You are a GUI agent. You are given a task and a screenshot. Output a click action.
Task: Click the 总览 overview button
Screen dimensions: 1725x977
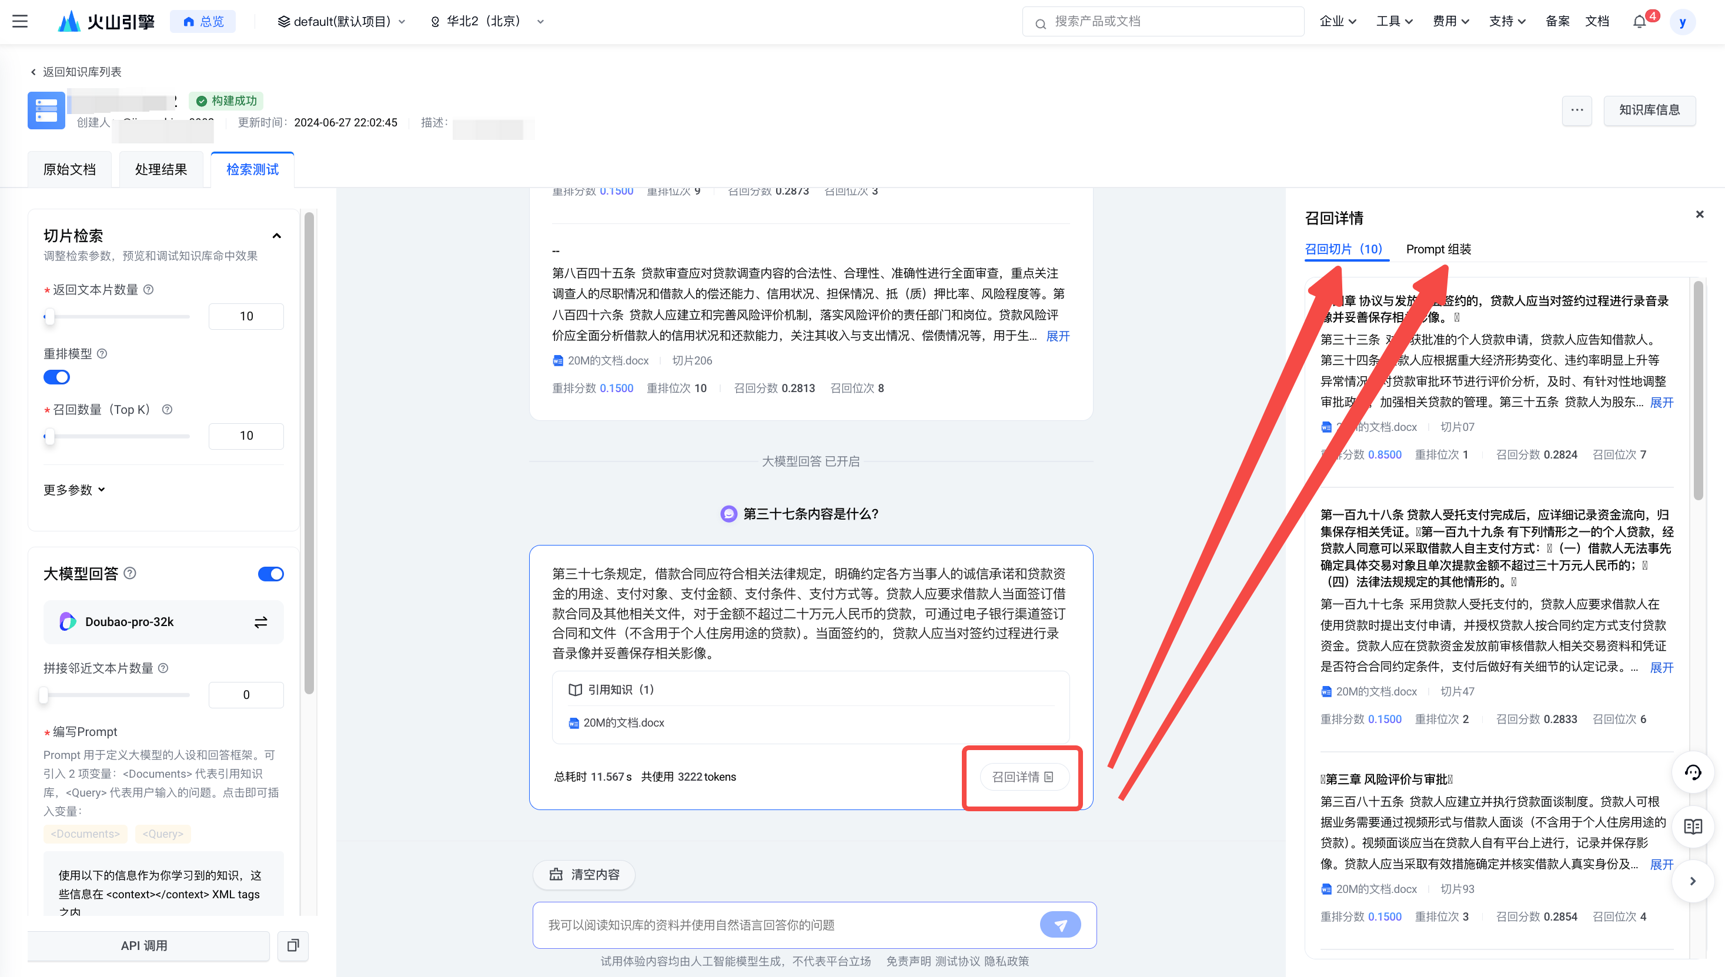[203, 22]
